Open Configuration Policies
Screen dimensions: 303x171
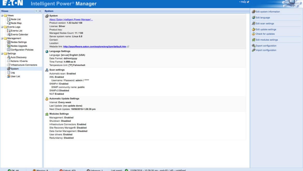click(22, 50)
